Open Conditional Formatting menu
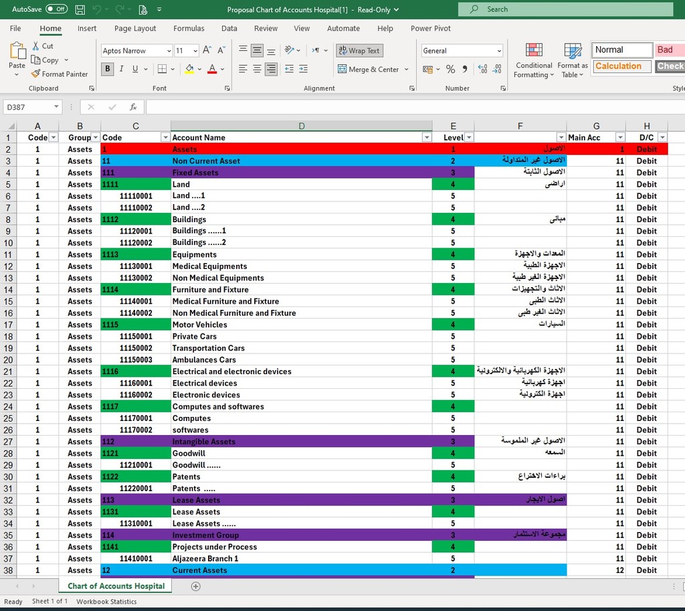The image size is (685, 611). (534, 61)
